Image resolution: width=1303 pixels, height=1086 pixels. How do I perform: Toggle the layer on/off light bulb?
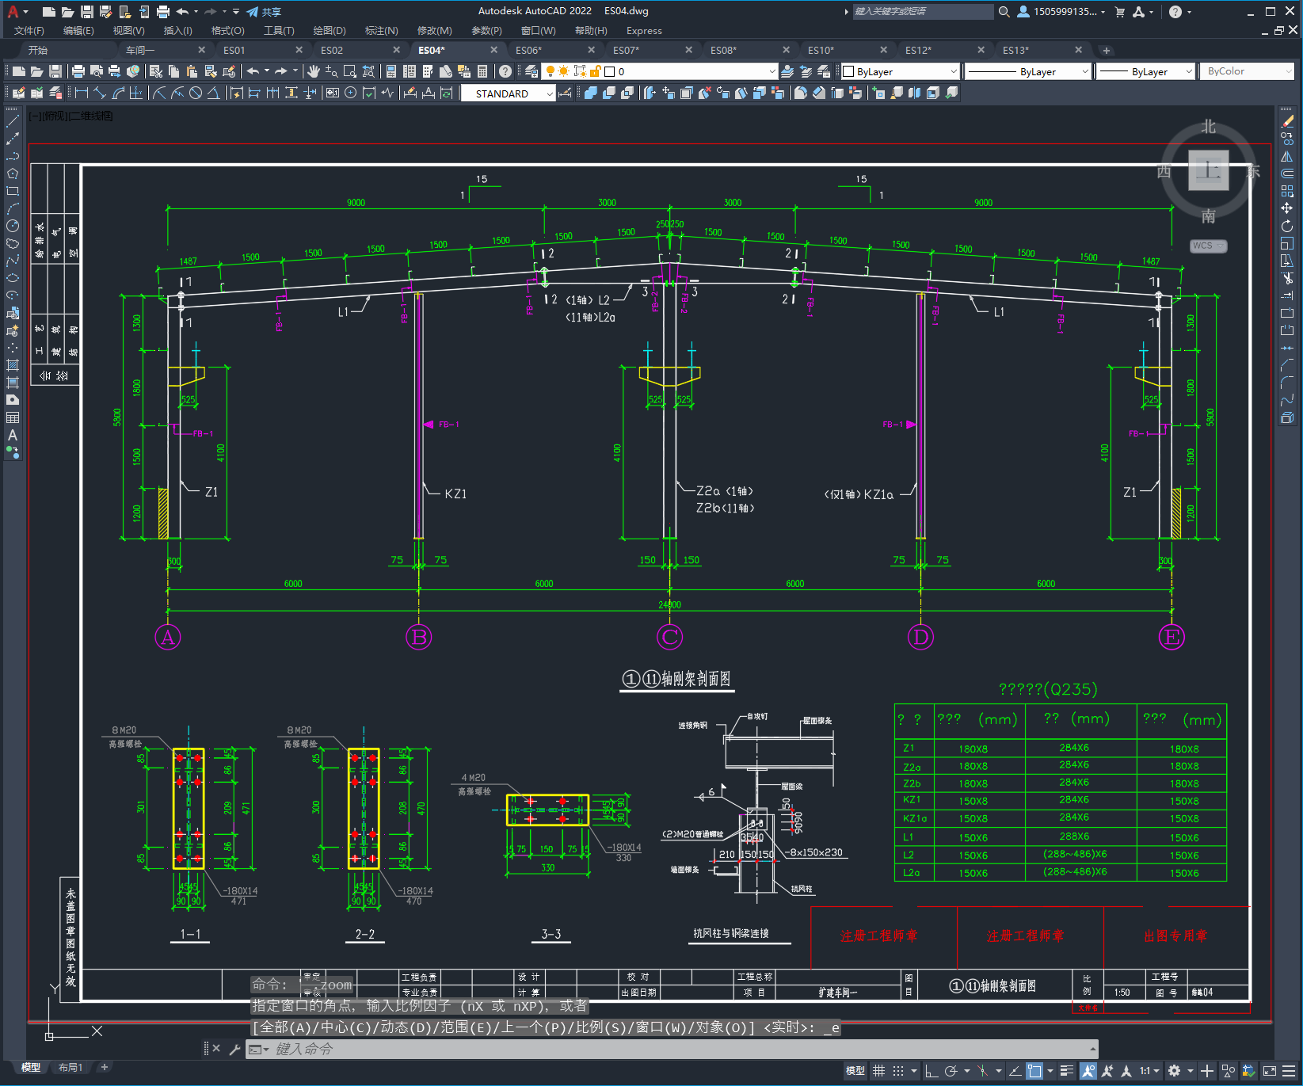click(x=550, y=71)
